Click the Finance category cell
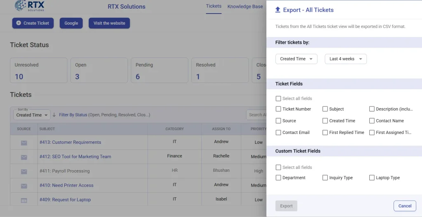This screenshot has width=422, height=217. pyautogui.click(x=175, y=156)
